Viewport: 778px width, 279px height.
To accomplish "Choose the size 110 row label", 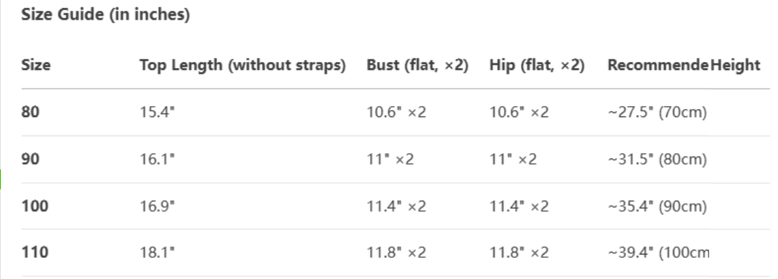I will click(x=35, y=253).
